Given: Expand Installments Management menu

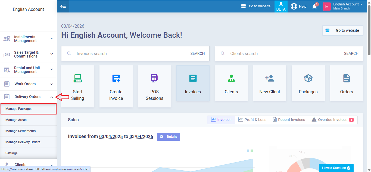Looking at the screenshot, I should 28,39.
